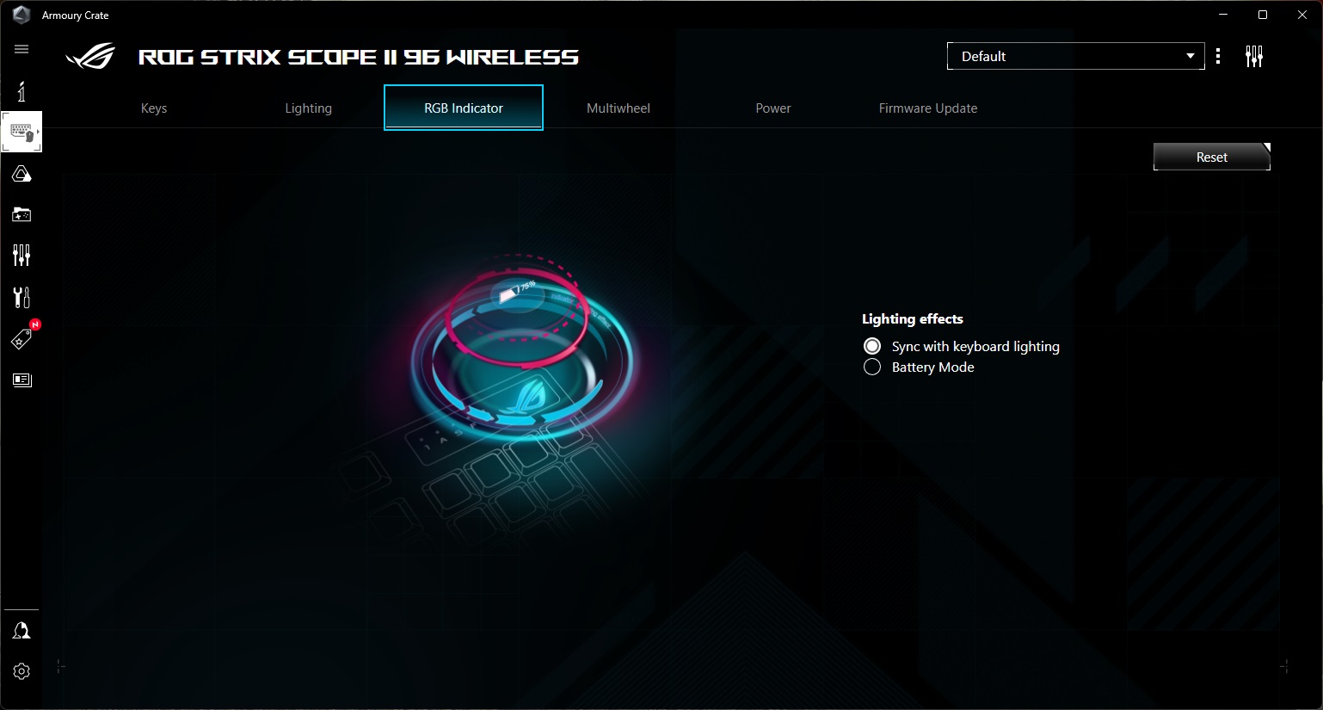Click the Reset button
1323x710 pixels.
(1211, 157)
